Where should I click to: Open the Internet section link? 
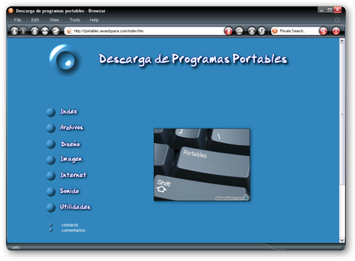74,175
